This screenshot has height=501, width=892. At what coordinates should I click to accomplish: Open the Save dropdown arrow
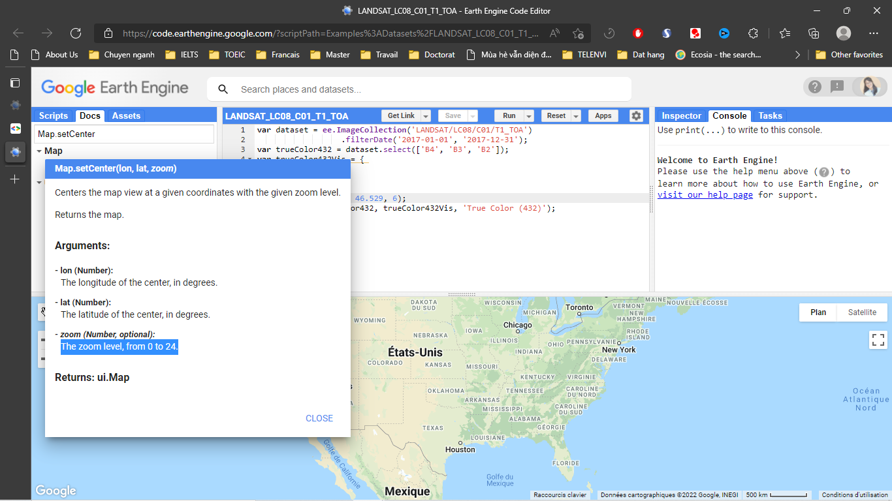pyautogui.click(x=473, y=116)
